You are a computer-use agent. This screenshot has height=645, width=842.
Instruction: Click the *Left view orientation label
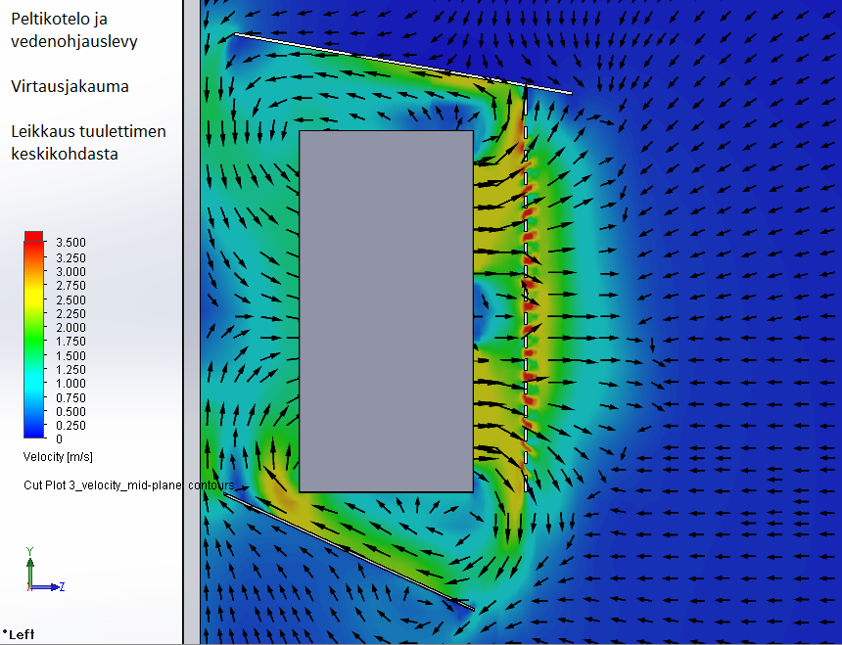tap(19, 634)
